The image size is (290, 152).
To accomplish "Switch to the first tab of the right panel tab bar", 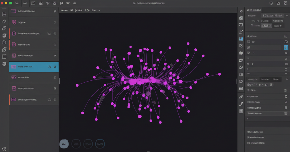I will pyautogui.click(x=253, y=79).
